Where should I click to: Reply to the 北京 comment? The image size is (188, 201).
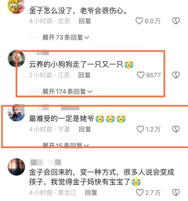click(85, 21)
